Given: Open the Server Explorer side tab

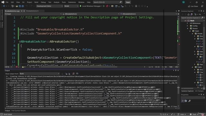Looking at the screenshot, I should point(2,15).
